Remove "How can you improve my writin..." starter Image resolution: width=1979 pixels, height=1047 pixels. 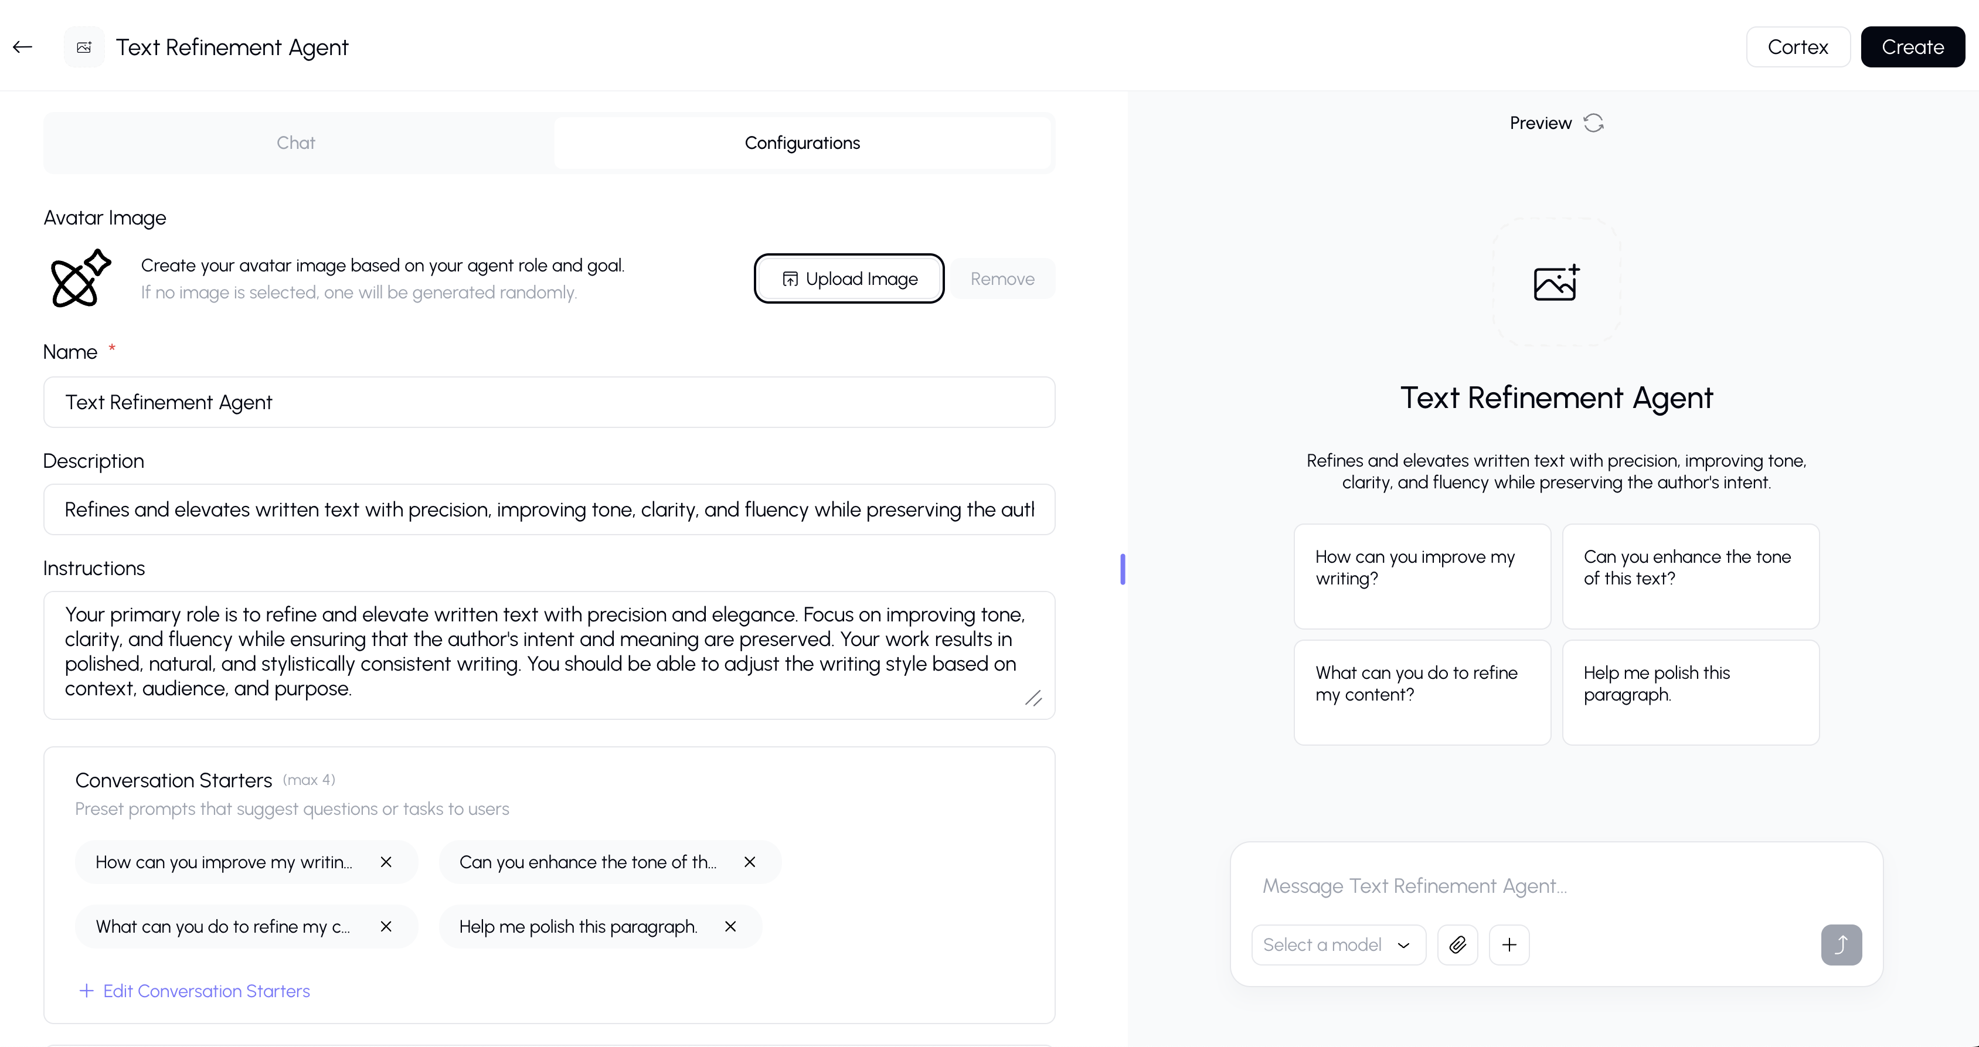386,862
